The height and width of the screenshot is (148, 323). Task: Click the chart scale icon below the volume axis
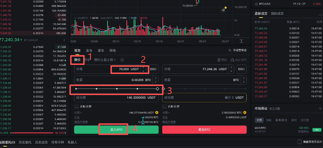click(241, 41)
